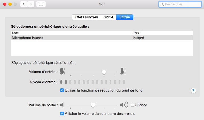Image resolution: width=204 pixels, height=120 pixels.
Task: Click the forward navigation arrow
Action: point(31,4)
